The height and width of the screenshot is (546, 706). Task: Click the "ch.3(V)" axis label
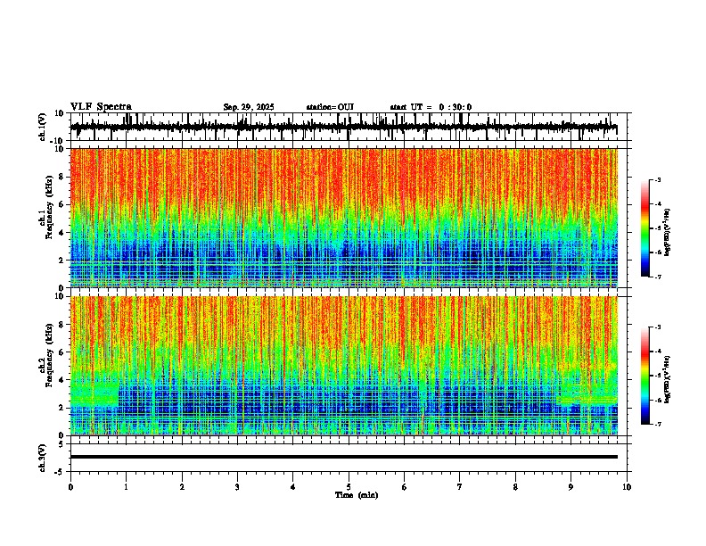tap(43, 459)
